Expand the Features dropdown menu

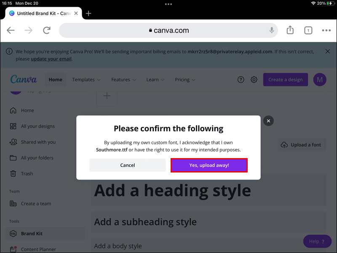coord(123,80)
